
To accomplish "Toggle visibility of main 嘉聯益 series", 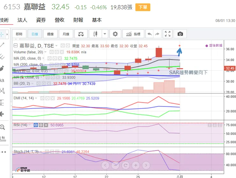I will (x=63, y=46).
